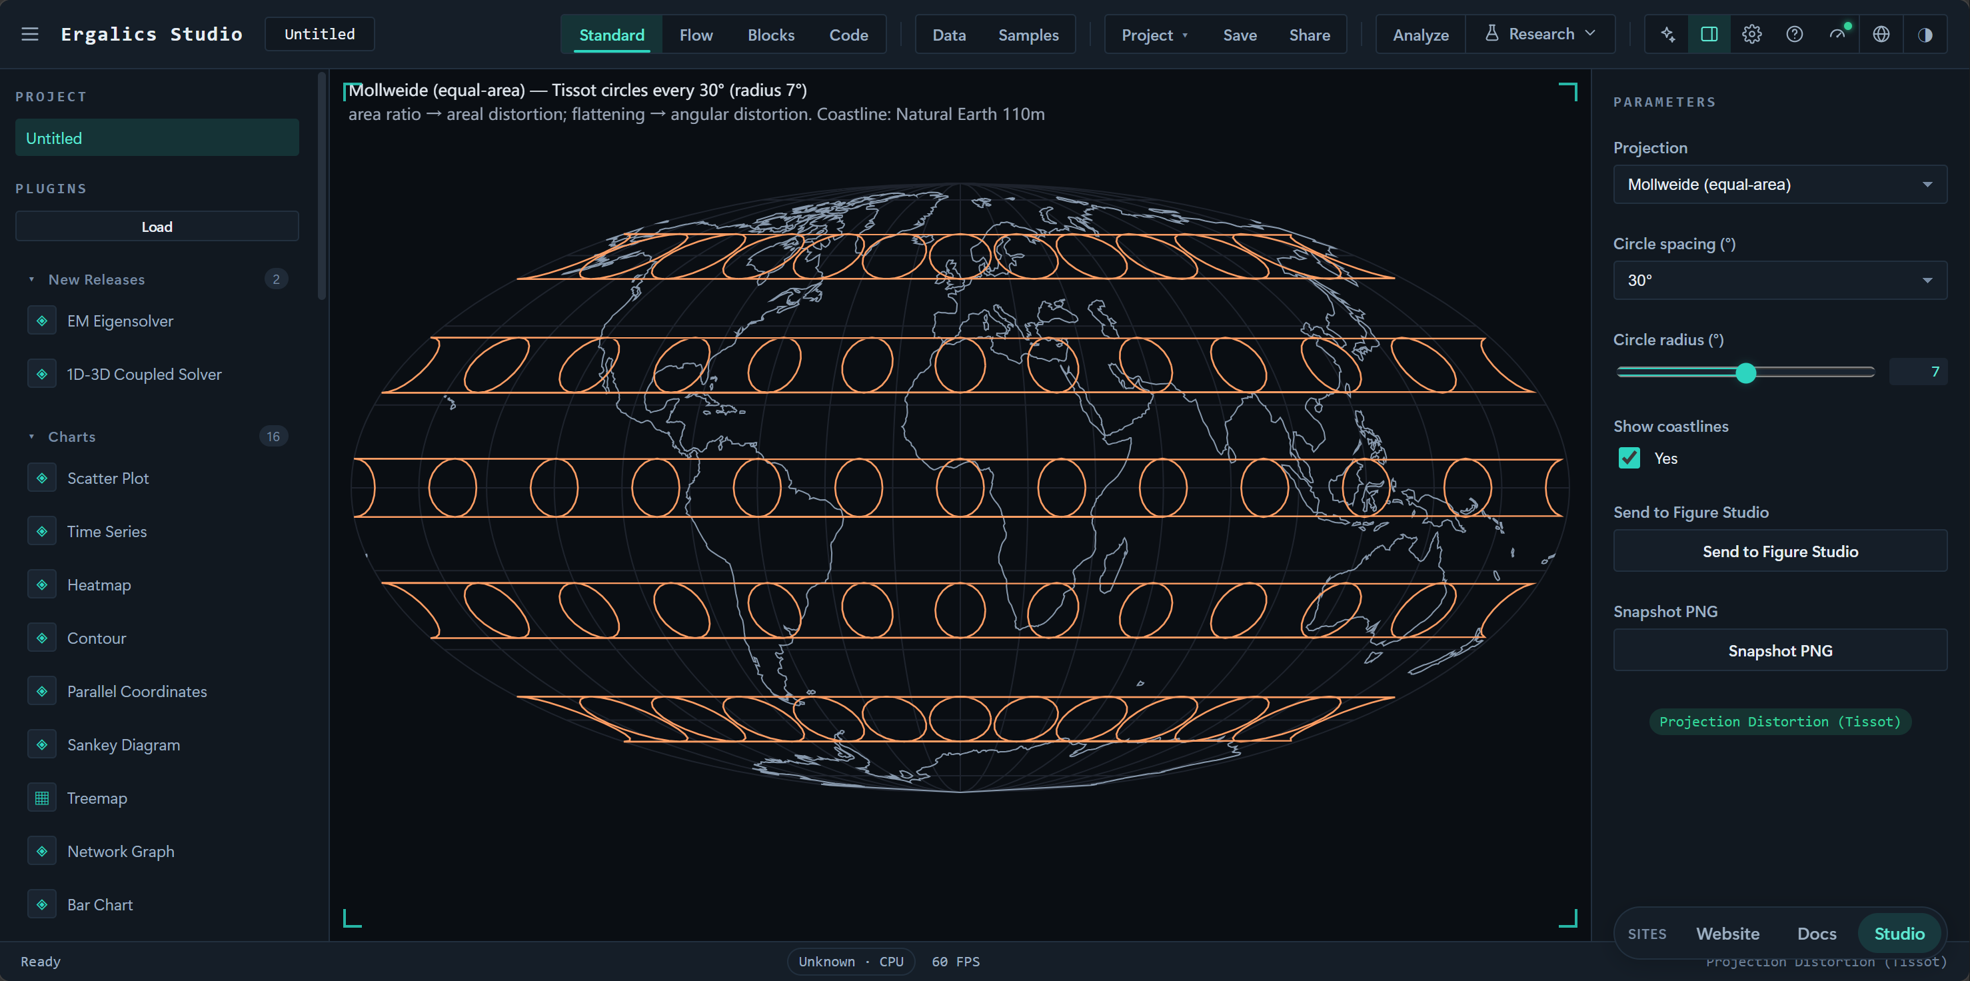Toggle the dark/light contrast theme icon

coord(1925,35)
